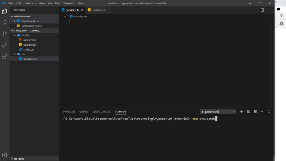This screenshot has height=161, width=286.
Task: Click the EXPLORER panel title
Action: click(19, 10)
